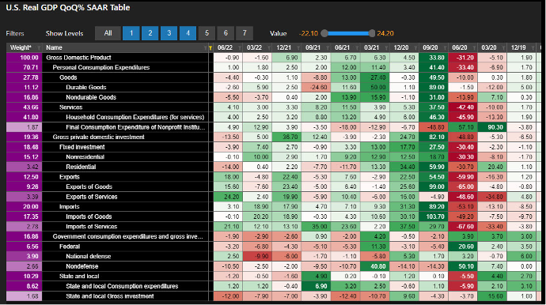Toggle Show Levels button 3
This screenshot has width=546, height=305.
point(169,33)
